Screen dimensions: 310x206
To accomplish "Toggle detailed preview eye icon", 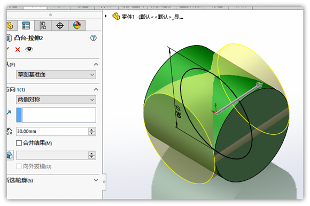I will [29, 49].
